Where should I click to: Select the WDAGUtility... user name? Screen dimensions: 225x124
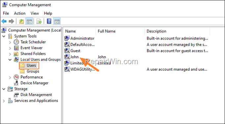pyautogui.click(x=83, y=69)
